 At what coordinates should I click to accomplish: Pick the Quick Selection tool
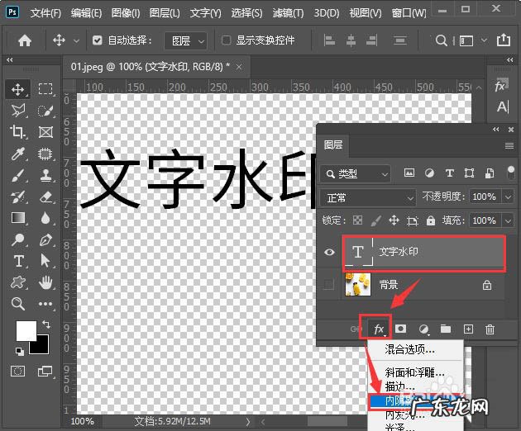click(x=45, y=111)
